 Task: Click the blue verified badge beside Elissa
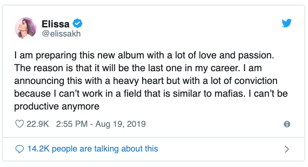point(77,23)
